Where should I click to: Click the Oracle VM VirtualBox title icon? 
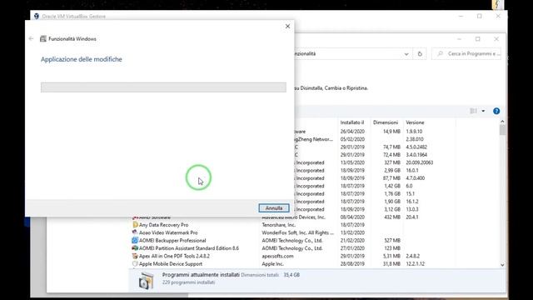(37, 16)
